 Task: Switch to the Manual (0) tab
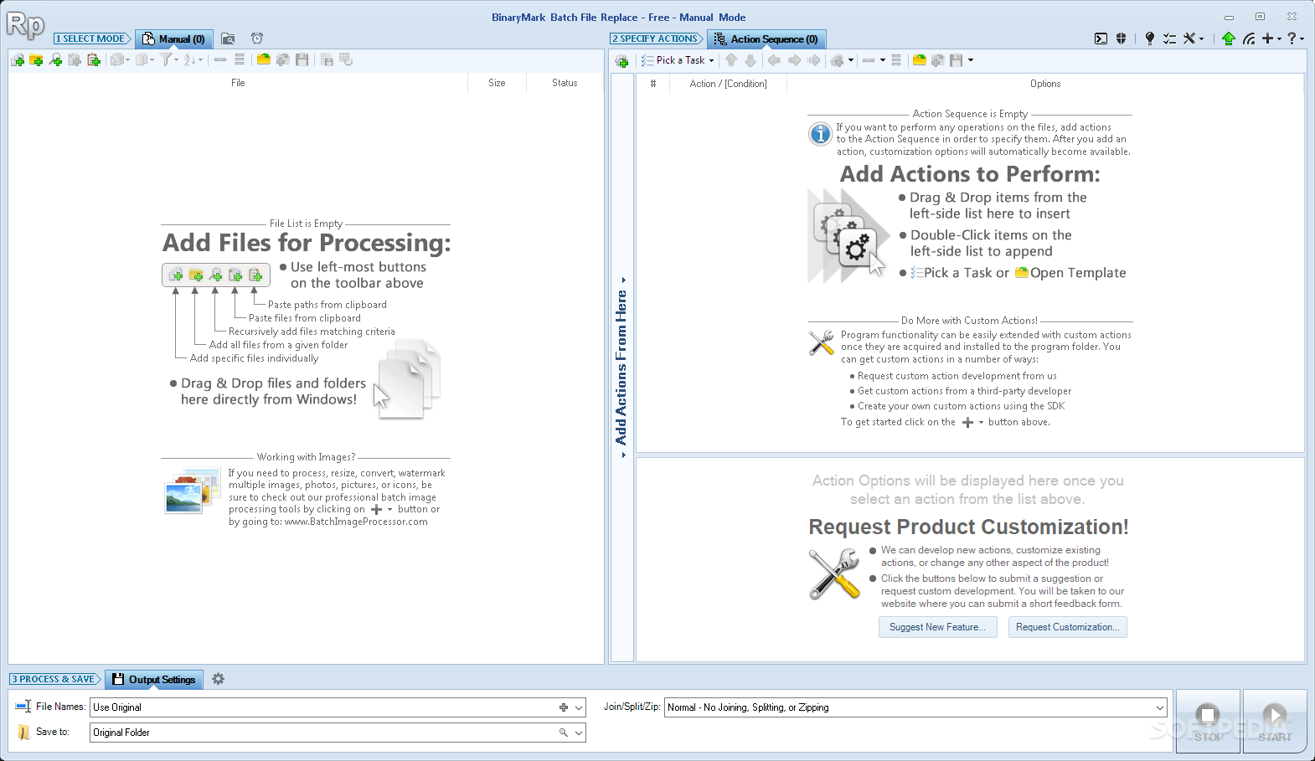tap(174, 39)
